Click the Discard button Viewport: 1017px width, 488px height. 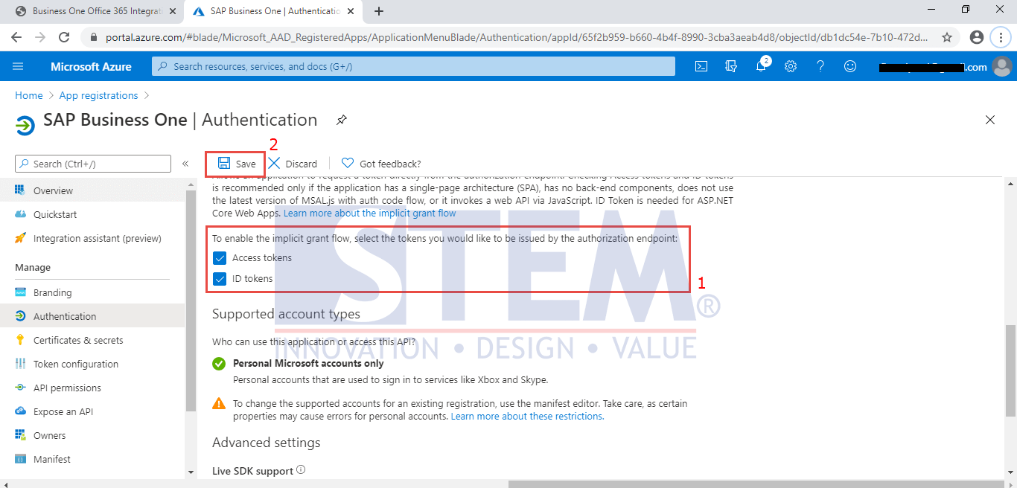pyautogui.click(x=293, y=164)
